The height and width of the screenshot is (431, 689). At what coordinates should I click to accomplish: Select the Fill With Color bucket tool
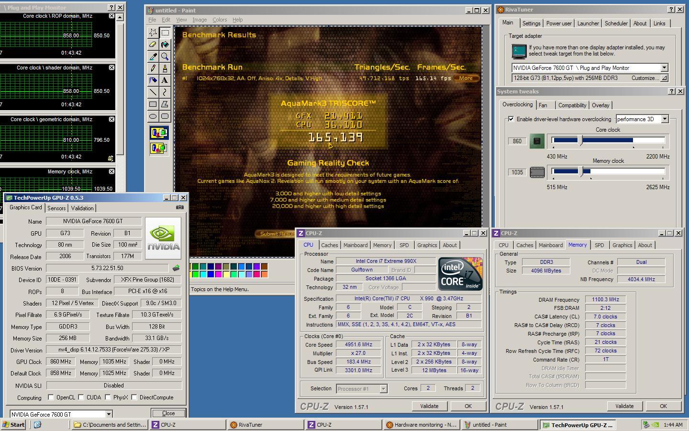pos(165,45)
